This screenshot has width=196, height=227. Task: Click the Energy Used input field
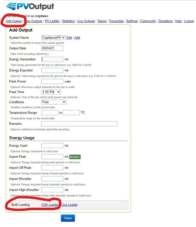coord(52,146)
